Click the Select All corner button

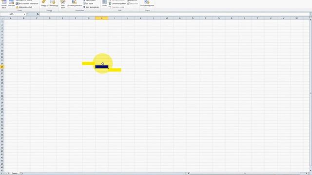click(x=2, y=18)
